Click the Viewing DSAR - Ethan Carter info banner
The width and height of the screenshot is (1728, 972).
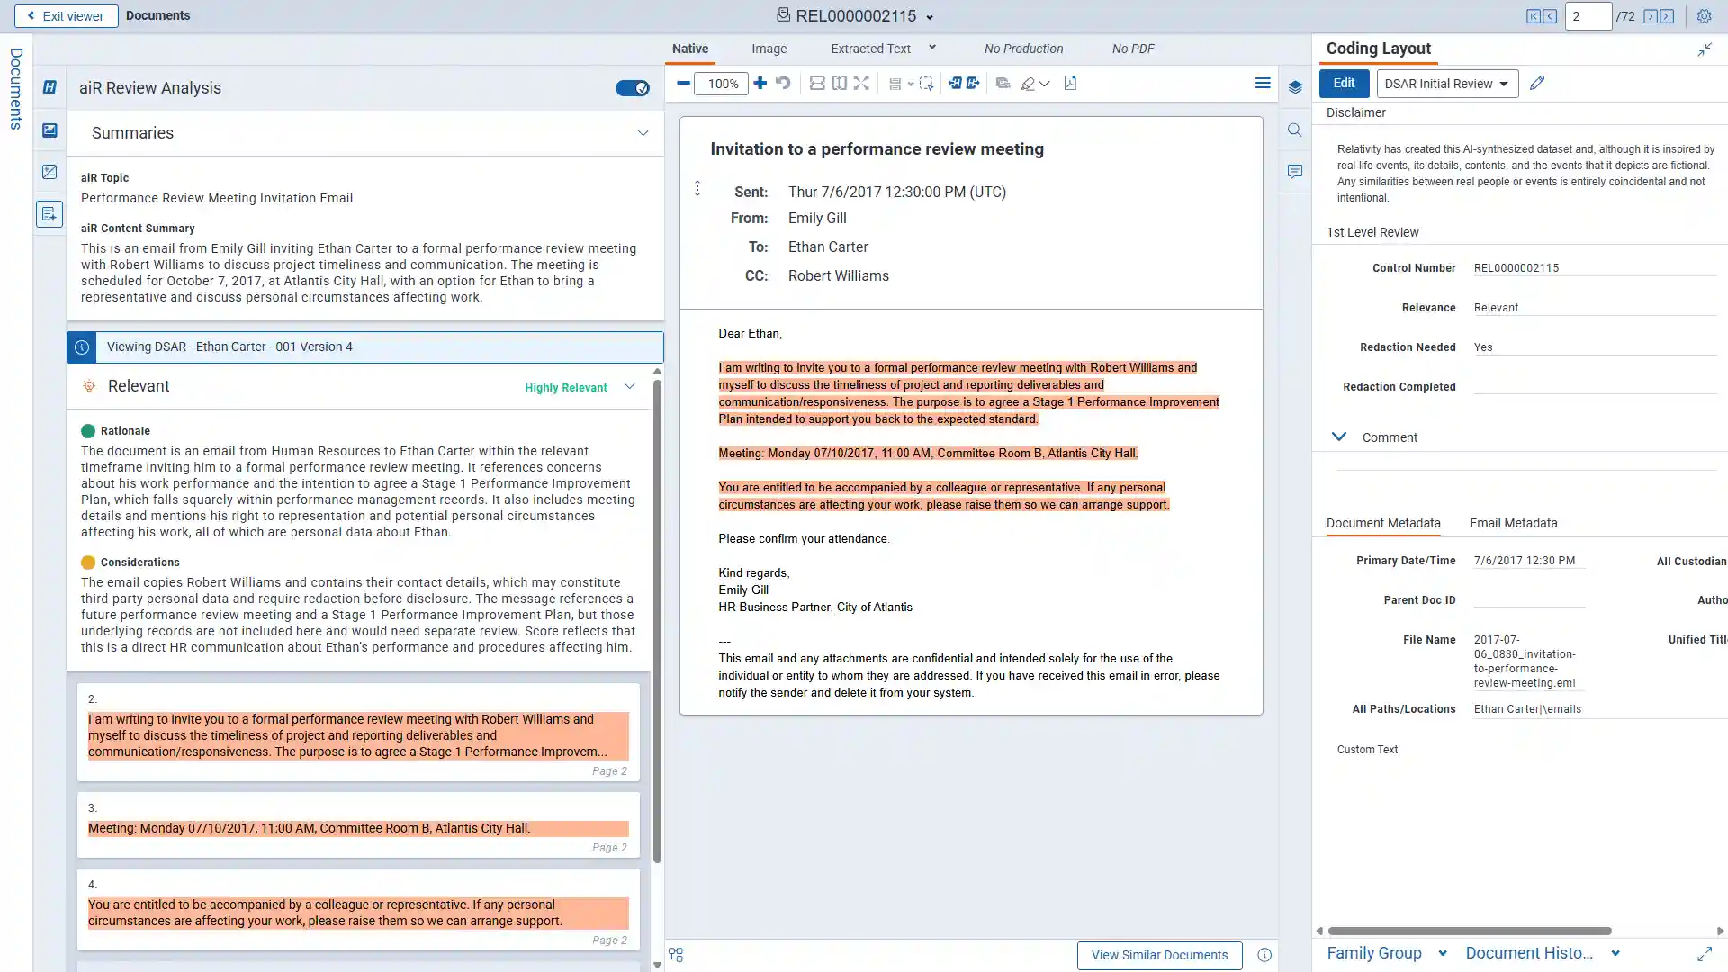pos(365,347)
